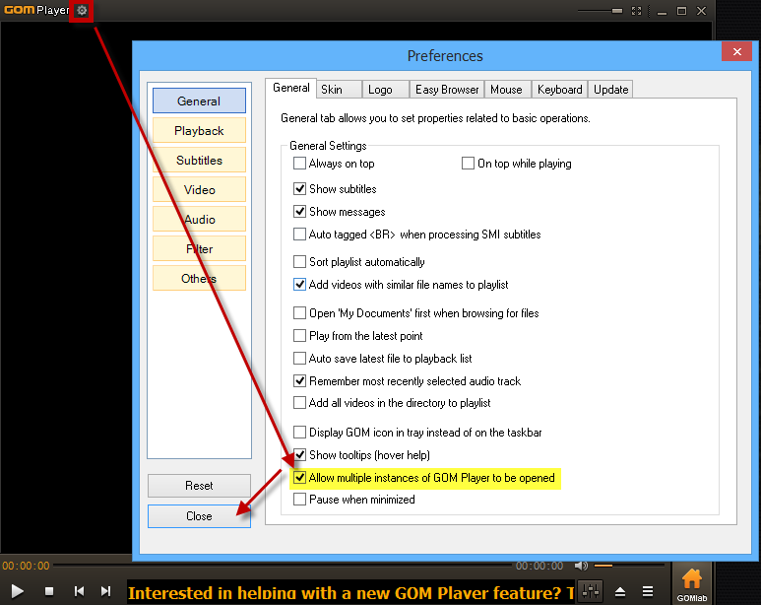Uncheck Add videos with similar file names
Image resolution: width=761 pixels, height=605 pixels.
299,285
